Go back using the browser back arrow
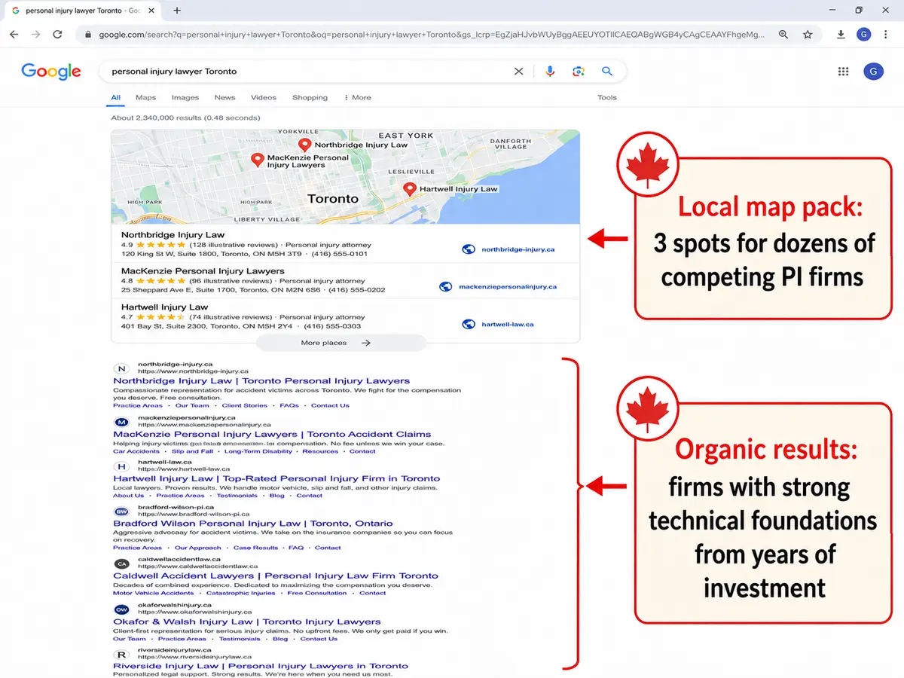 point(15,35)
